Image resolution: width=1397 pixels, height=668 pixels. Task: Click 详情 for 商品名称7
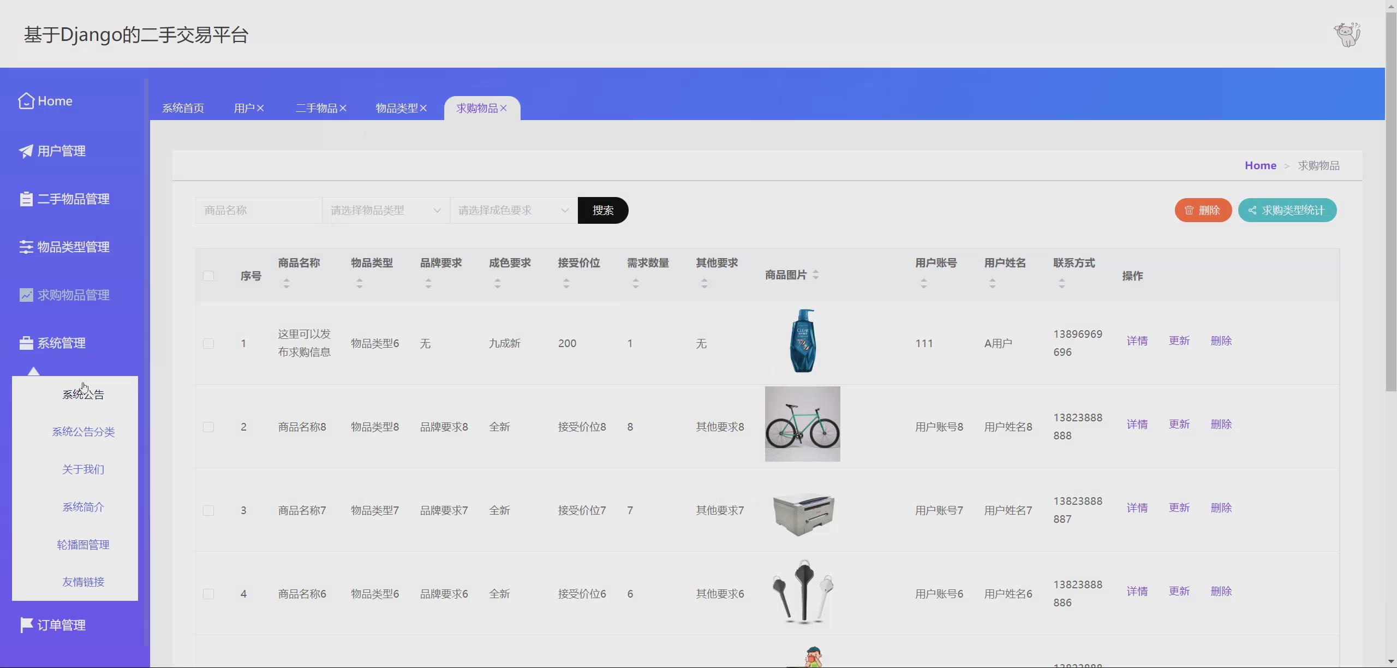pos(1137,508)
